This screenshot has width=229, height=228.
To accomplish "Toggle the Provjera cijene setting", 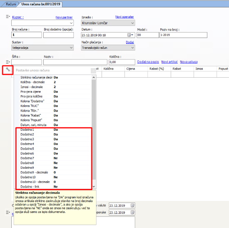I will point(55,92).
